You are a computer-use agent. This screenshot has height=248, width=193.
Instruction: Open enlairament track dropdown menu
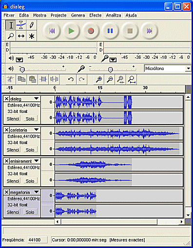pos(37,161)
